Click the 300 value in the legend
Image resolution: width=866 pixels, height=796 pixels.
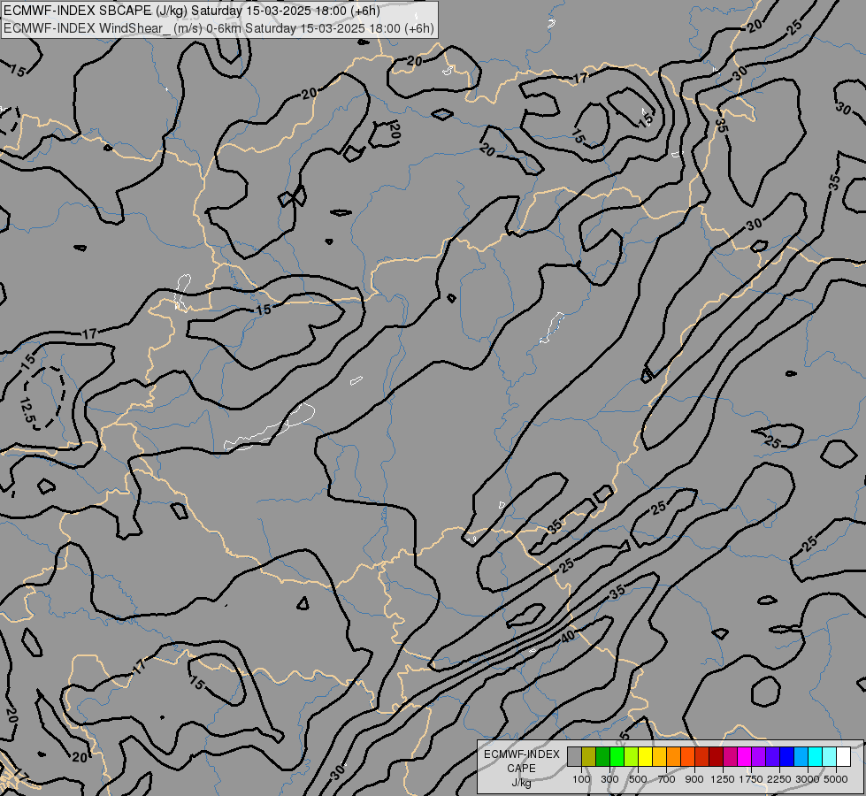coord(609,779)
